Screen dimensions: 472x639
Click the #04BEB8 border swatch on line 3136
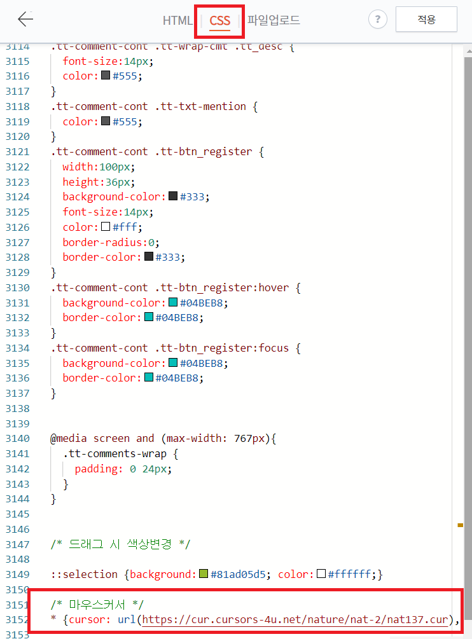click(x=149, y=377)
